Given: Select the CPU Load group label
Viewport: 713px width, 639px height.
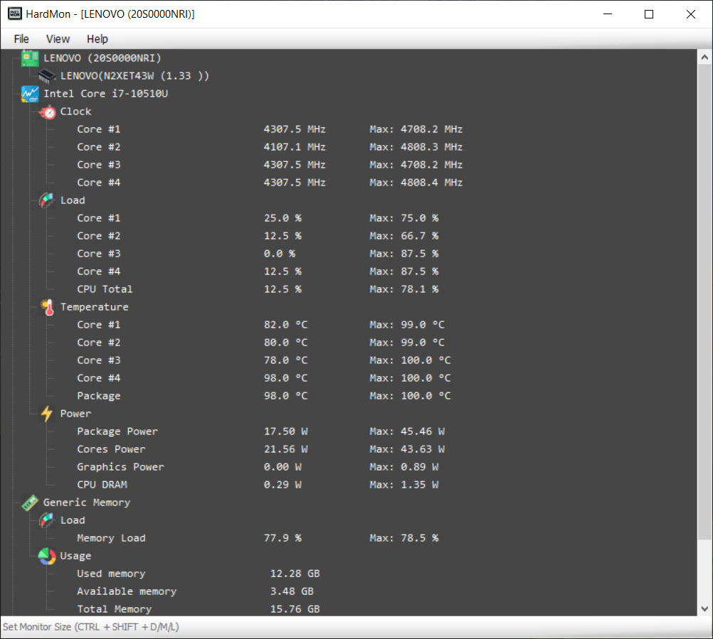Looking at the screenshot, I should 73,200.
